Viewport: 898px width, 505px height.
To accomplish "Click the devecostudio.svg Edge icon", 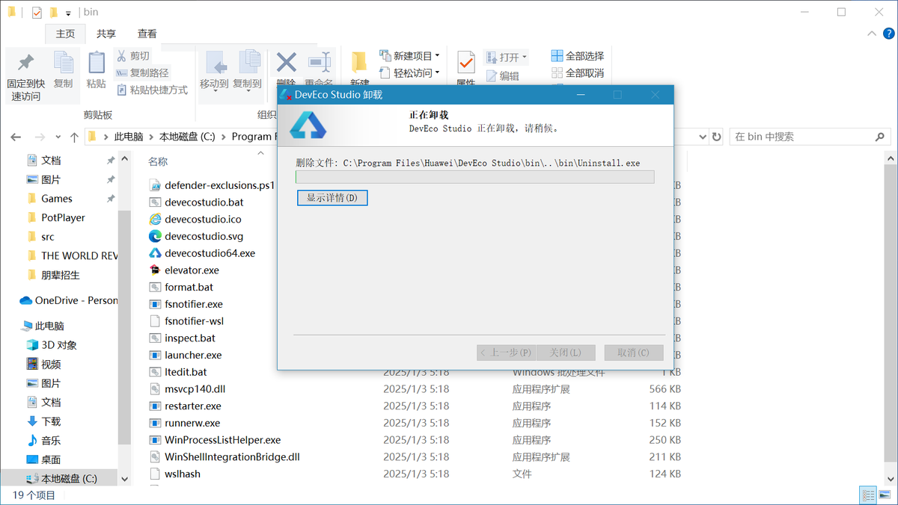I will (x=155, y=236).
